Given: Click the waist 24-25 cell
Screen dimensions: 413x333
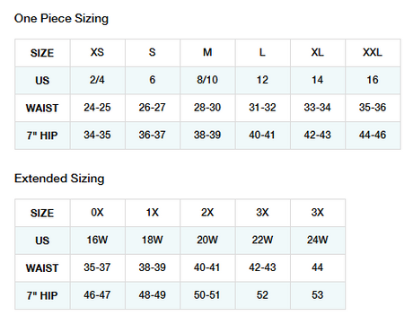Looking at the screenshot, I should 98,108.
